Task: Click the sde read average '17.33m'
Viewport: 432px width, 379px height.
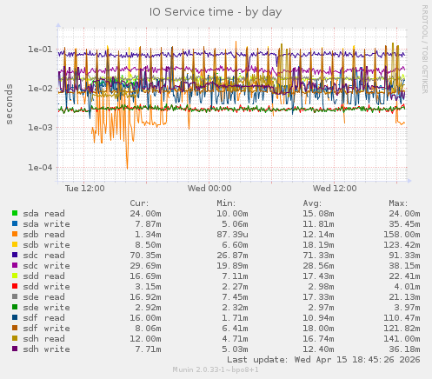Action: (318, 297)
